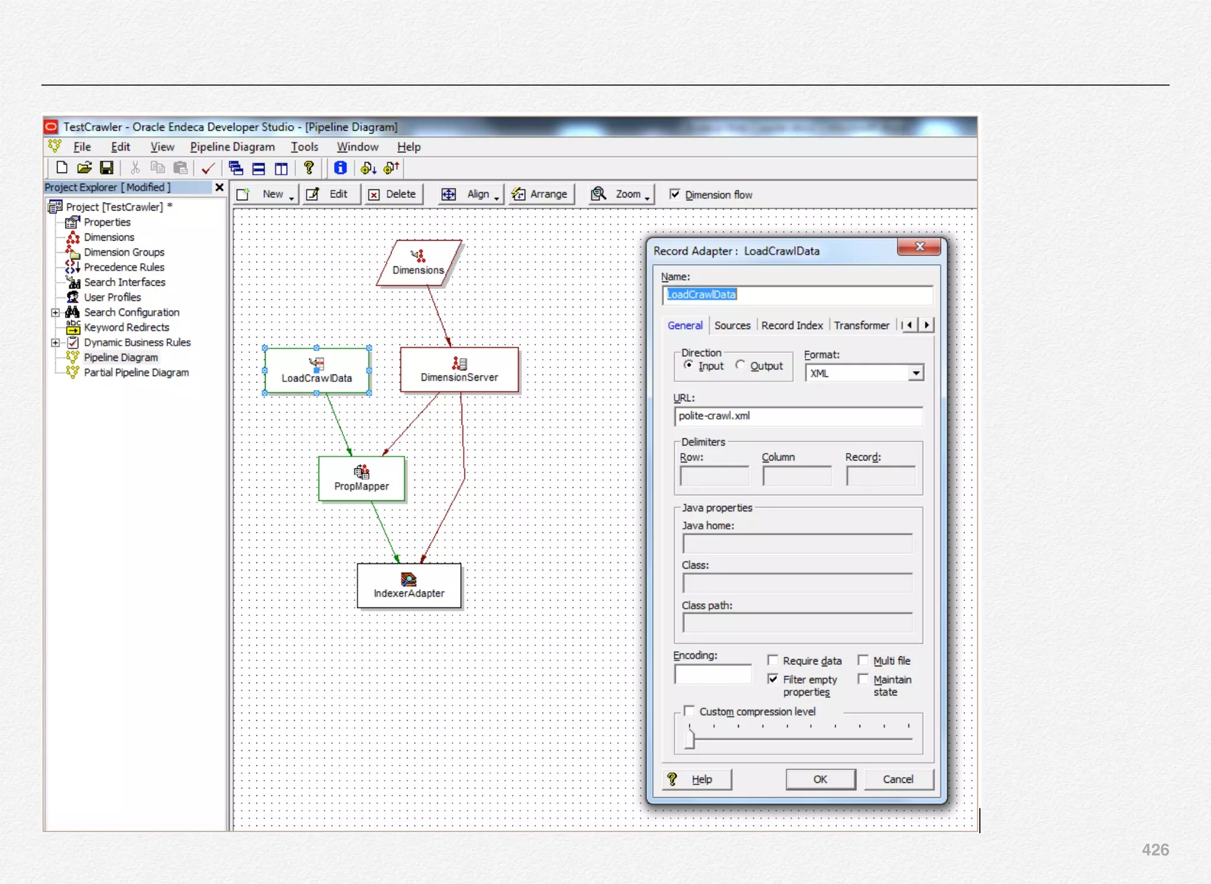Select the IndexerAdapter pipeline node

click(x=409, y=586)
